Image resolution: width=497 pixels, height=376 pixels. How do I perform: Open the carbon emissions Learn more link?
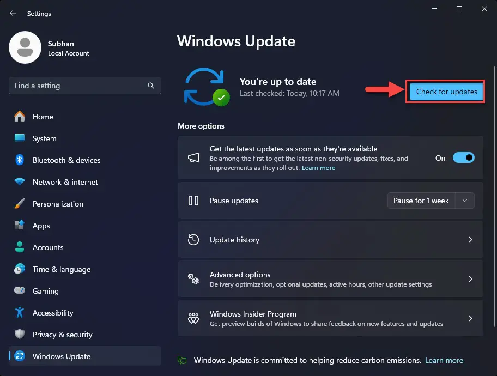coord(444,360)
